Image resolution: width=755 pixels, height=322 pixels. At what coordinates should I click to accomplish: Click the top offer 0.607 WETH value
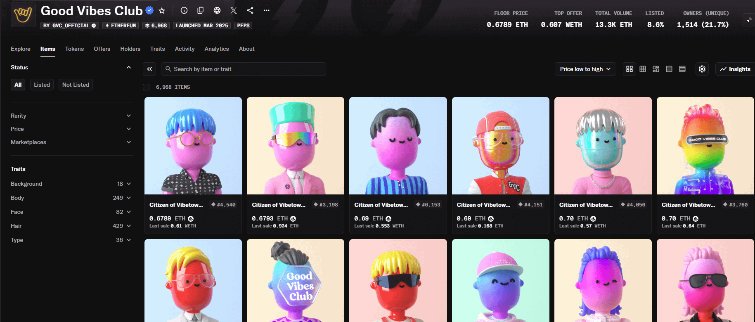pos(562,25)
